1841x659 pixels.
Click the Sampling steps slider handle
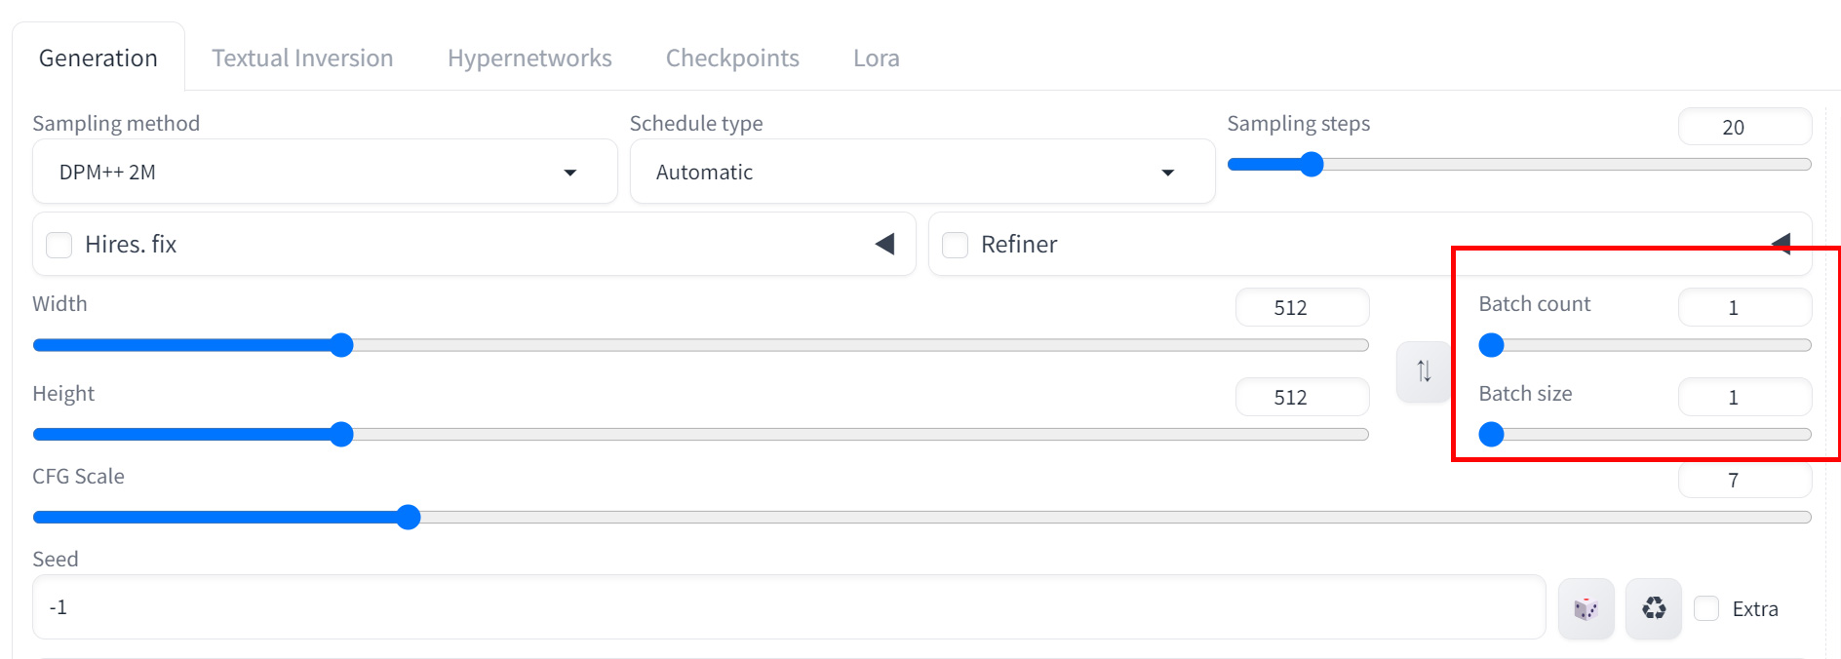[x=1312, y=165]
